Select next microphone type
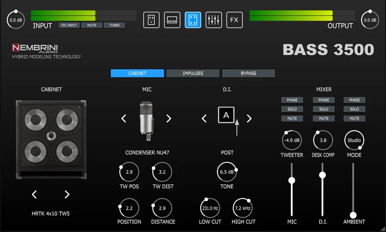The width and height of the screenshot is (386, 232). 169,119
